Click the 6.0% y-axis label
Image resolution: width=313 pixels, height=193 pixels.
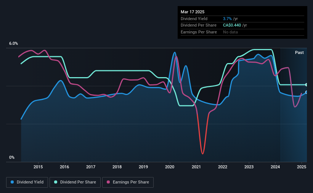click(x=13, y=44)
